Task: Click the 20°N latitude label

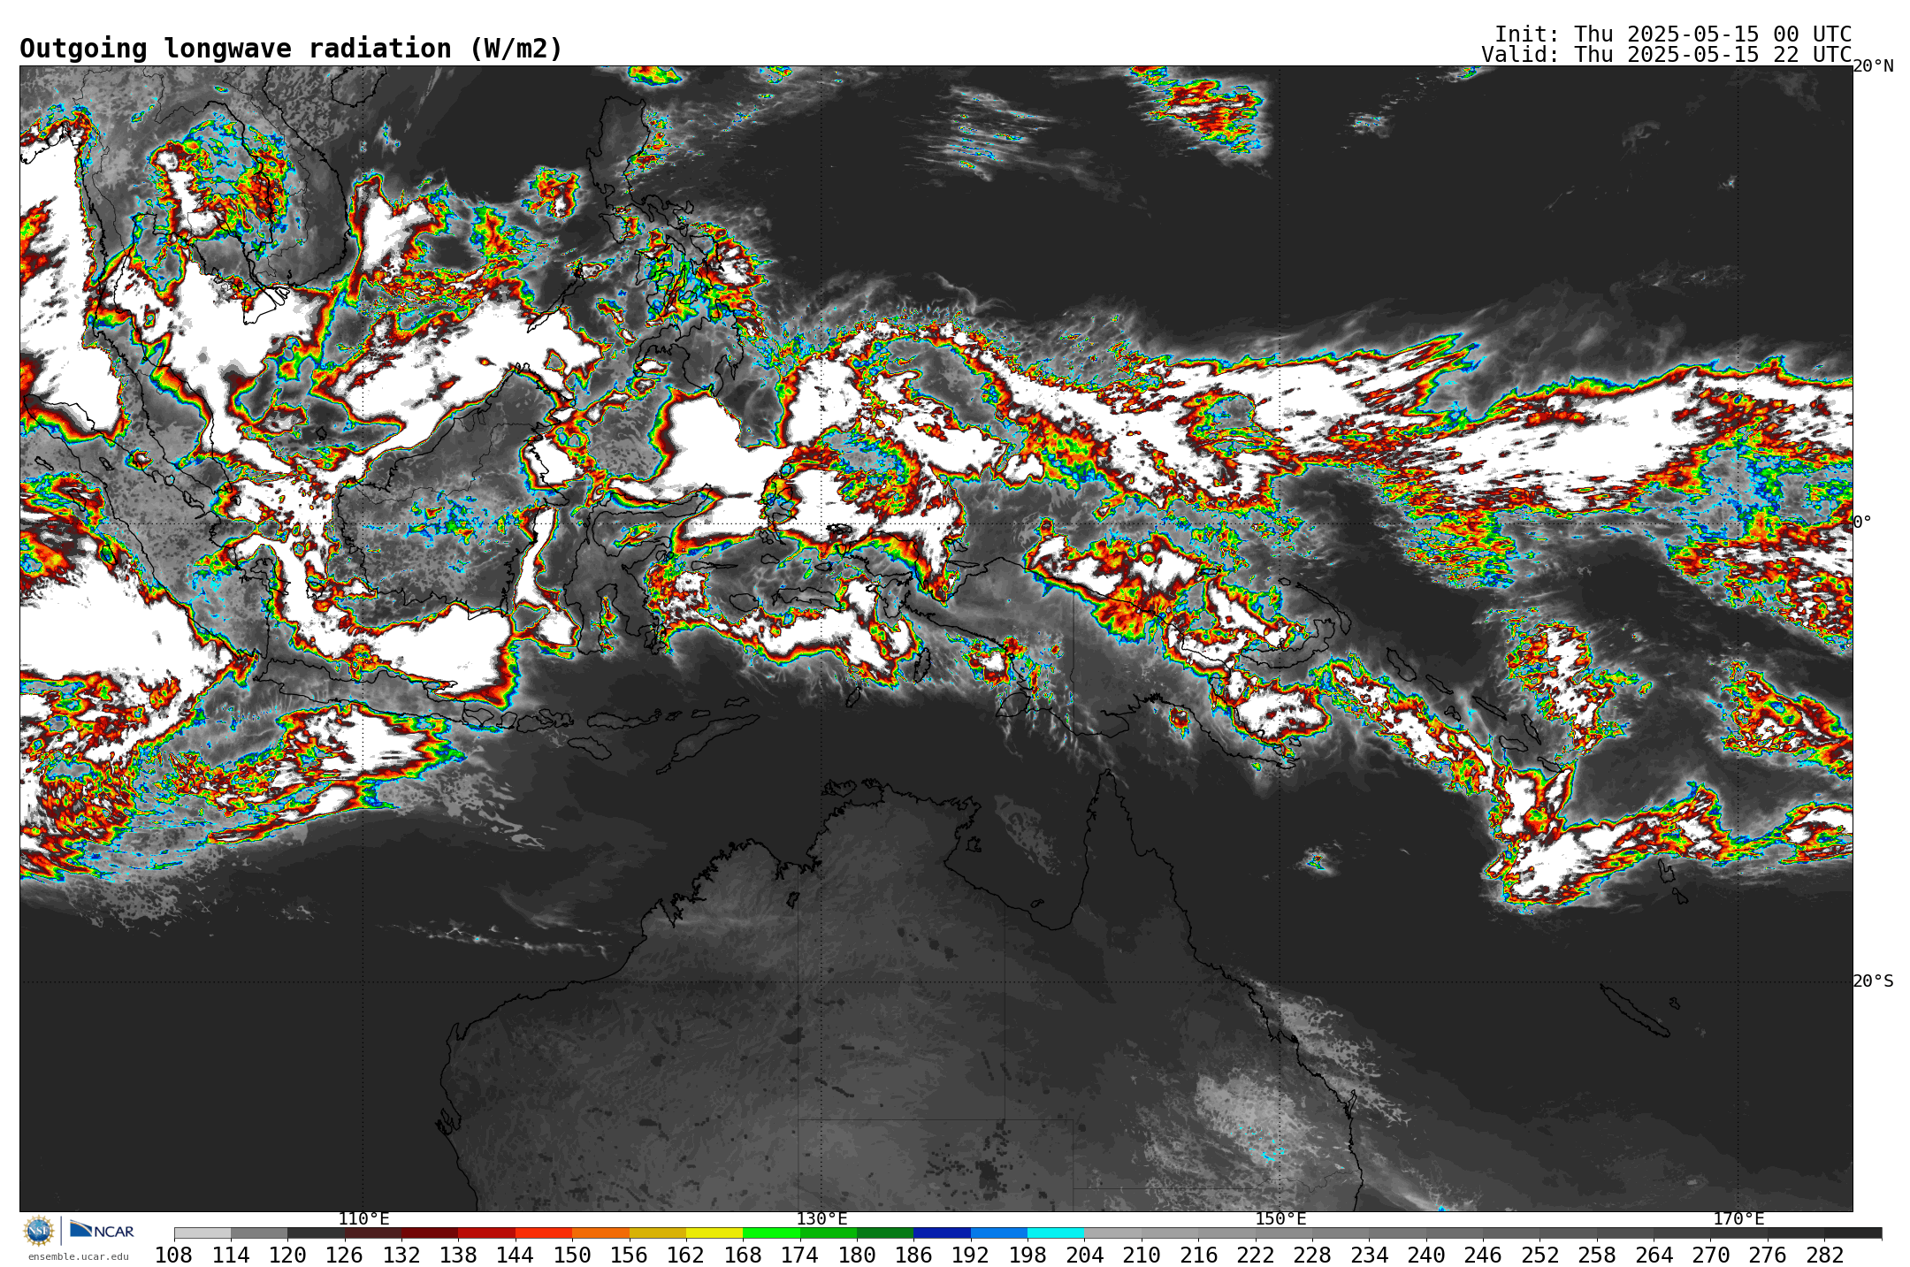Action: click(x=1873, y=66)
